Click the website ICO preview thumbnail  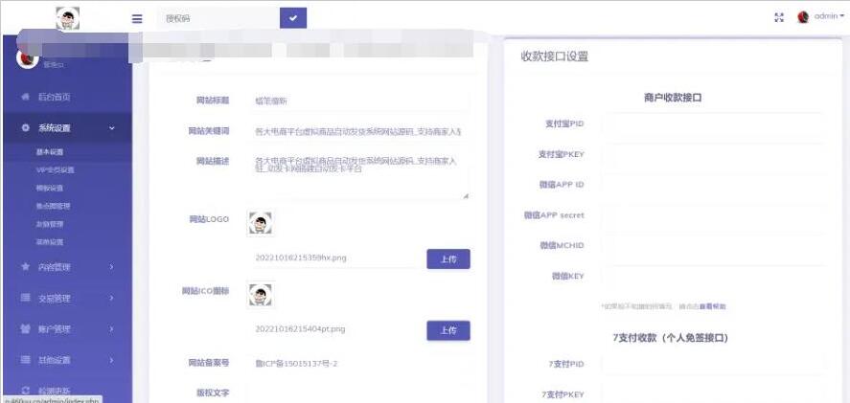(261, 295)
